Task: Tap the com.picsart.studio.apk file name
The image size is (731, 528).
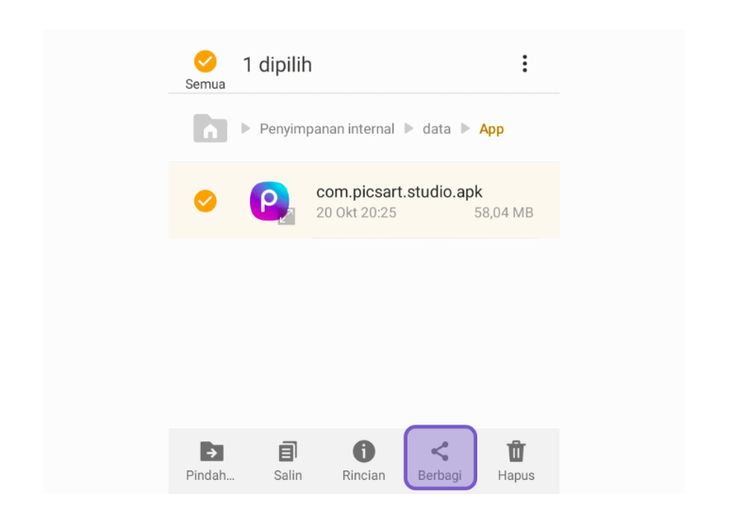Action: (x=399, y=192)
